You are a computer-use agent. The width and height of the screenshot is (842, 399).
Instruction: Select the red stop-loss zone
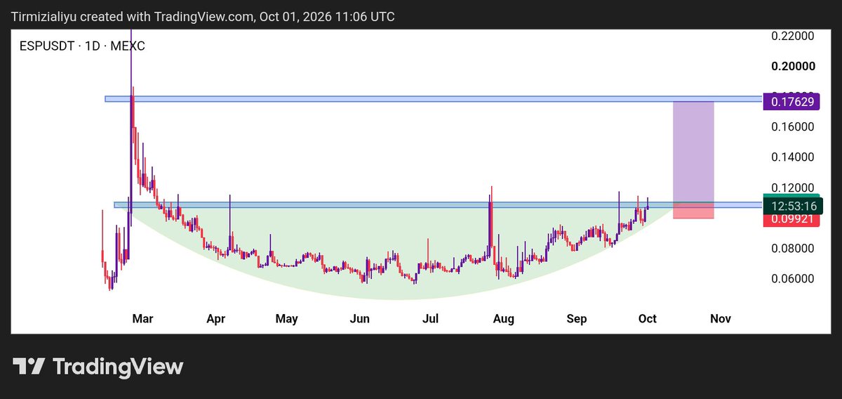coord(693,211)
